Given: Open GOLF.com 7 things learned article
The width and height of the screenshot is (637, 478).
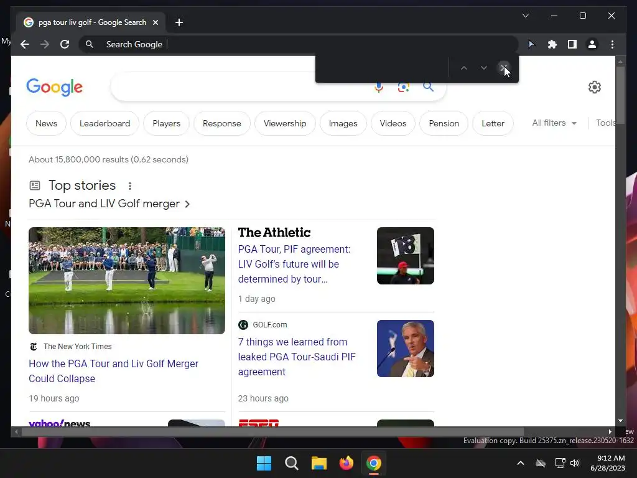Looking at the screenshot, I should click(x=297, y=357).
